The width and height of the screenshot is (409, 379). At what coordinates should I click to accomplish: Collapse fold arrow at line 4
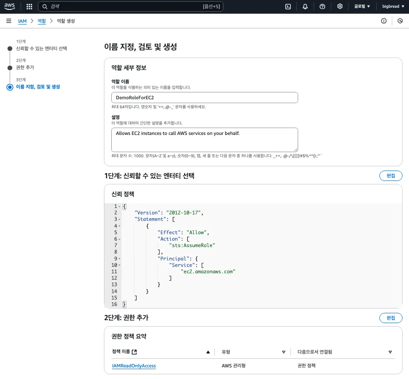click(119, 226)
